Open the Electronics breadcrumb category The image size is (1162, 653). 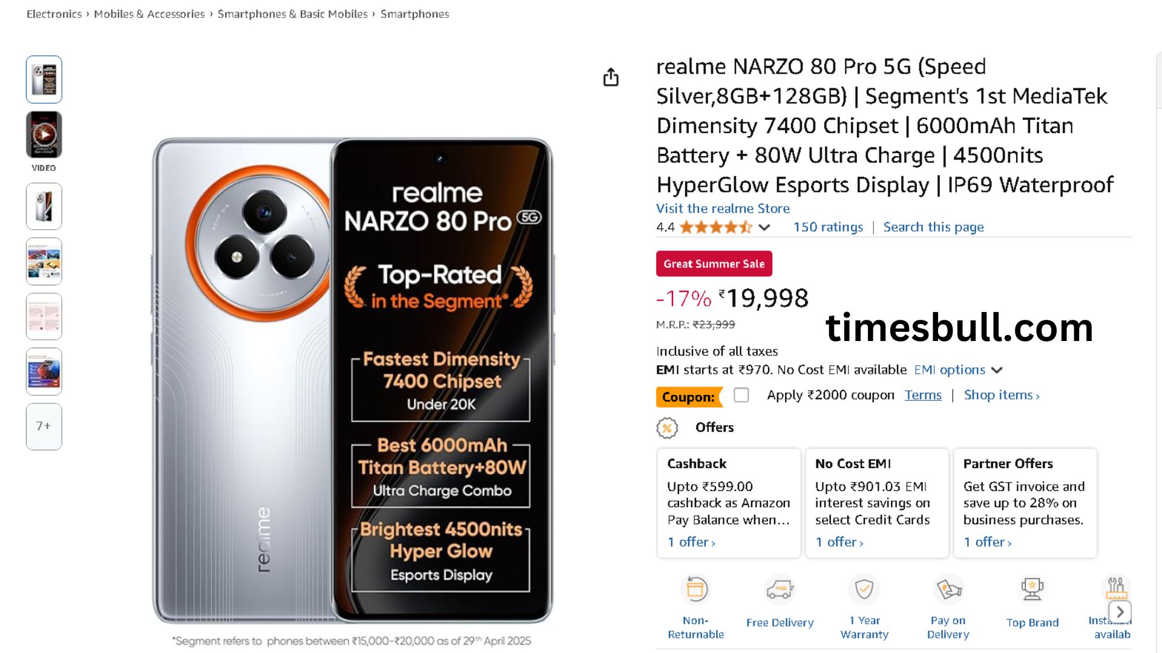point(54,13)
